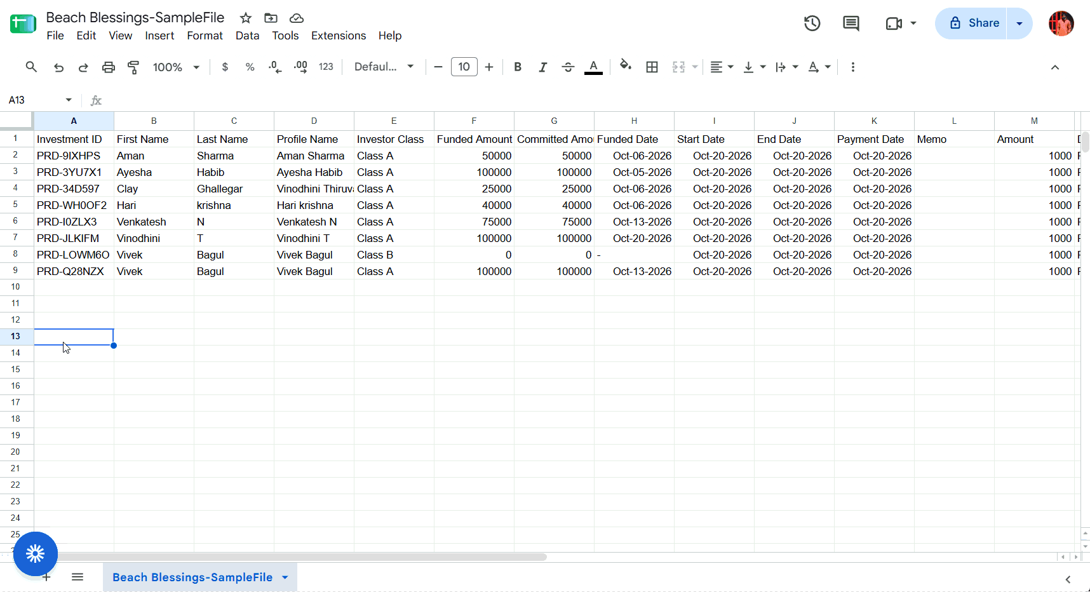Click the more formats 123 button
Viewport: 1090px width, 592px height.
pos(326,67)
